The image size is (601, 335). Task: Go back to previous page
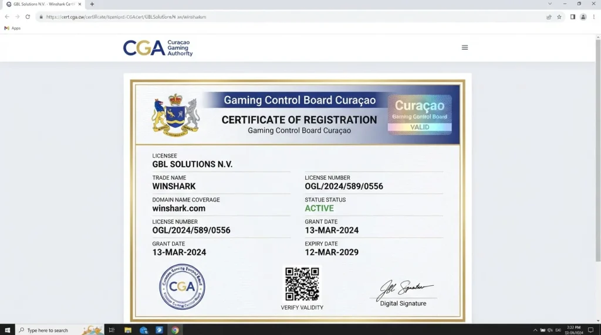[x=7, y=17]
